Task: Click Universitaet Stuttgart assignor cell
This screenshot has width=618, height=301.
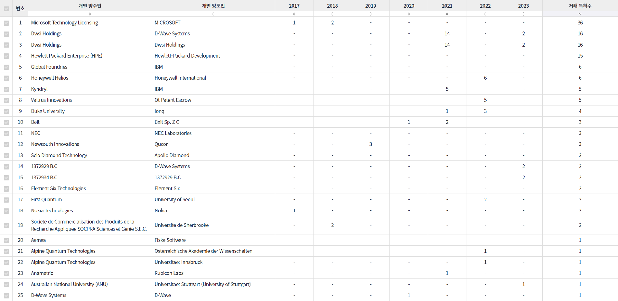Action: pyautogui.click(x=202, y=284)
